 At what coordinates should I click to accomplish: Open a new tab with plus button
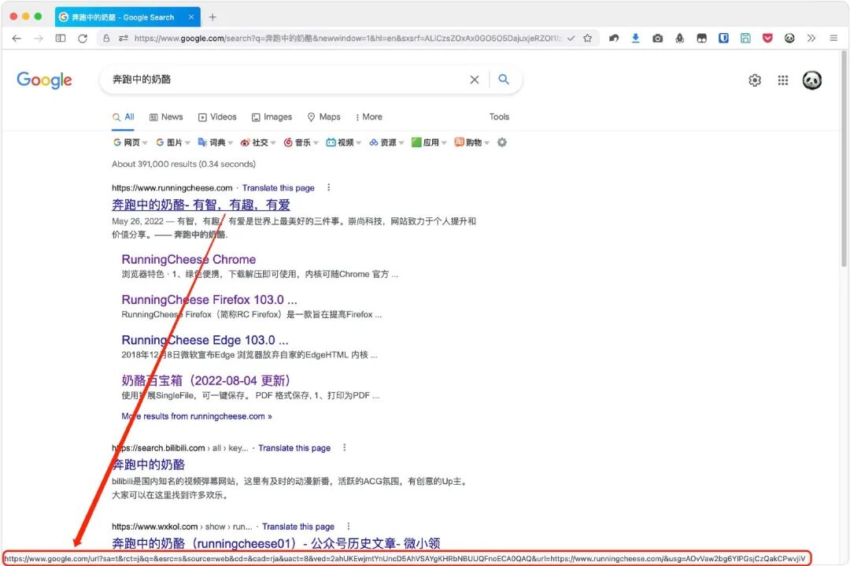(213, 17)
